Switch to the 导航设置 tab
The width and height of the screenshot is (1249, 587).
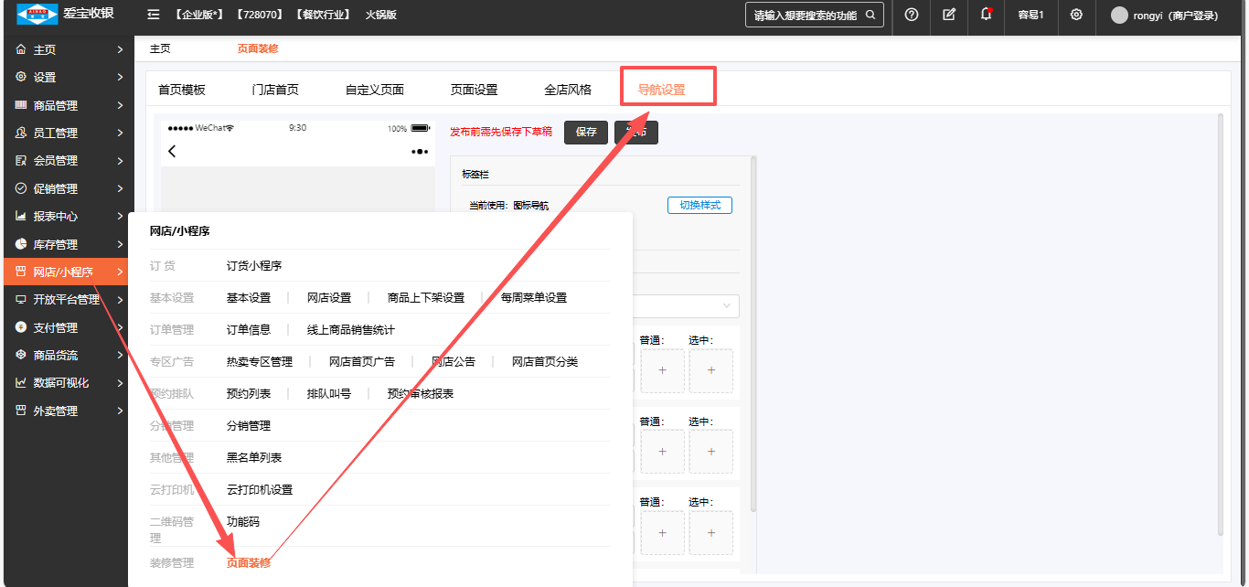click(x=661, y=90)
